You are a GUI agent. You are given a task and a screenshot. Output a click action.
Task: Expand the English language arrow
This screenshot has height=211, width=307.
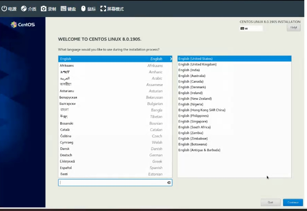171,59
